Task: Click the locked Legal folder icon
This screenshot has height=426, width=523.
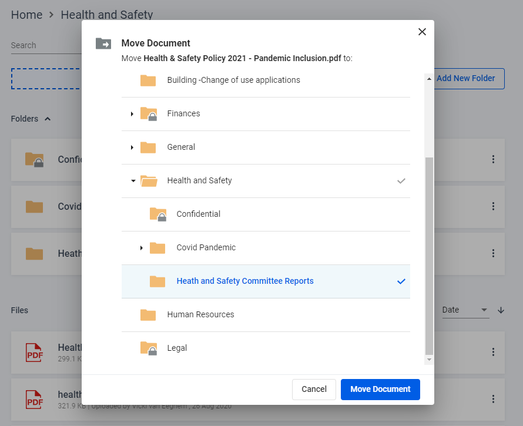Action: point(149,348)
